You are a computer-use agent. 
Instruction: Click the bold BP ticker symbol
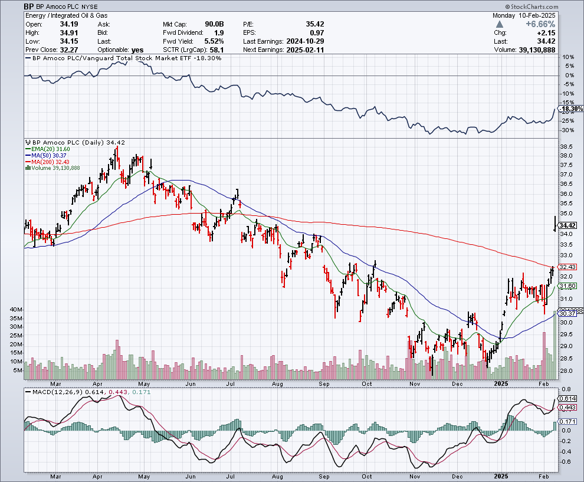point(29,6)
